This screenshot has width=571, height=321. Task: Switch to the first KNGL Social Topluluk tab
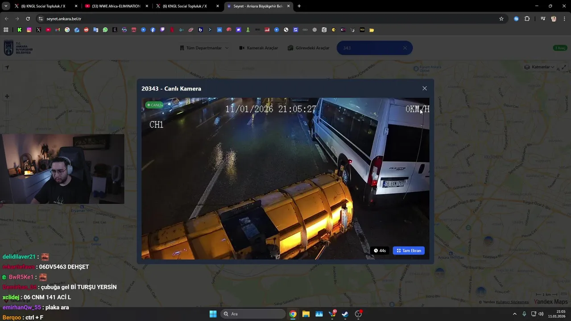pyautogui.click(x=46, y=6)
